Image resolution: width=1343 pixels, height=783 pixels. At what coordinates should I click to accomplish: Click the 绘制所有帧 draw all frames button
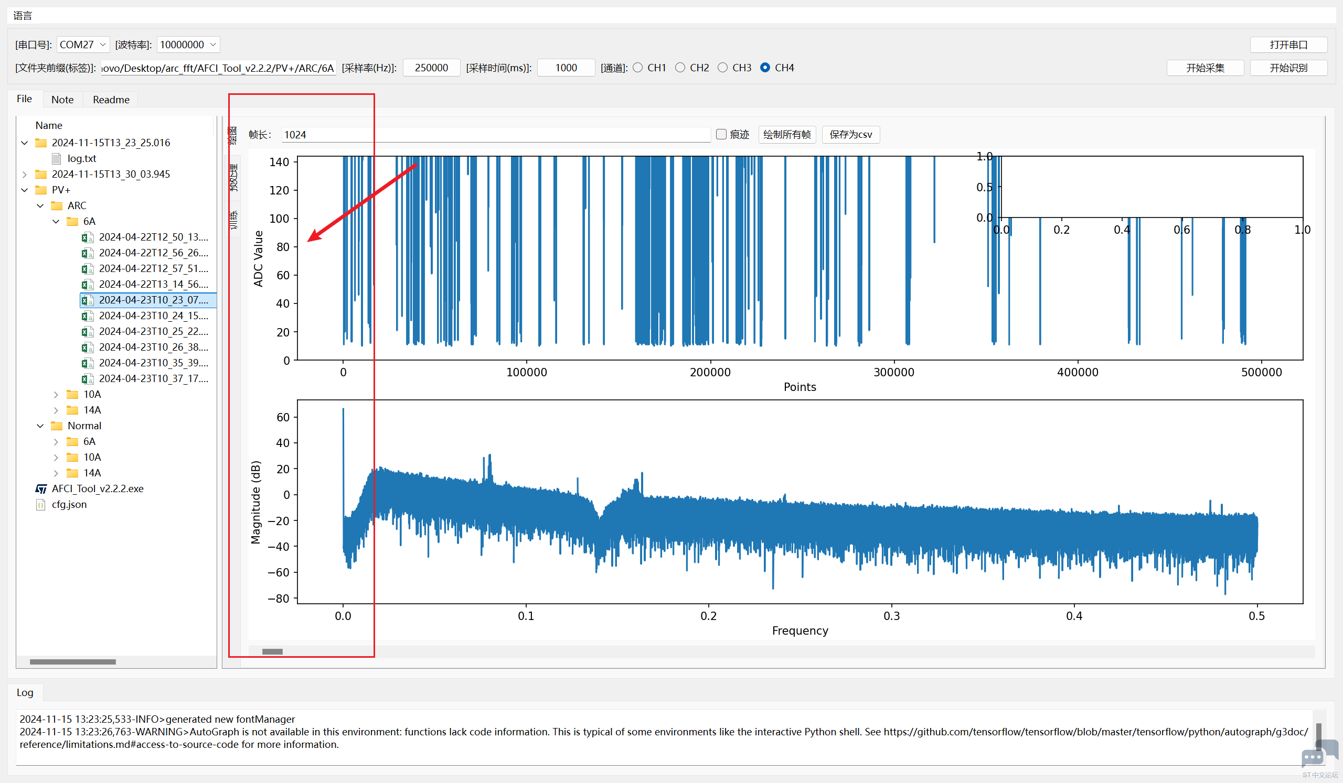(786, 135)
